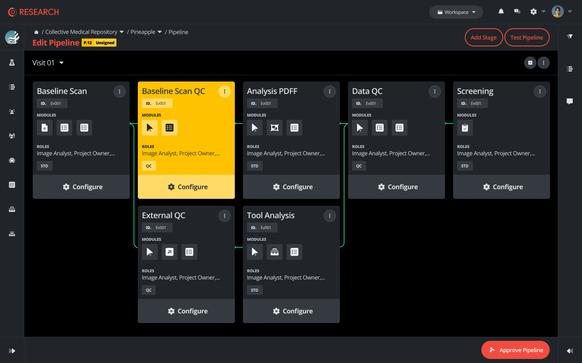Image resolution: width=582 pixels, height=363 pixels.
Task: Expand Collective Medical Repository breadcrumb dropdown
Action: click(122, 32)
